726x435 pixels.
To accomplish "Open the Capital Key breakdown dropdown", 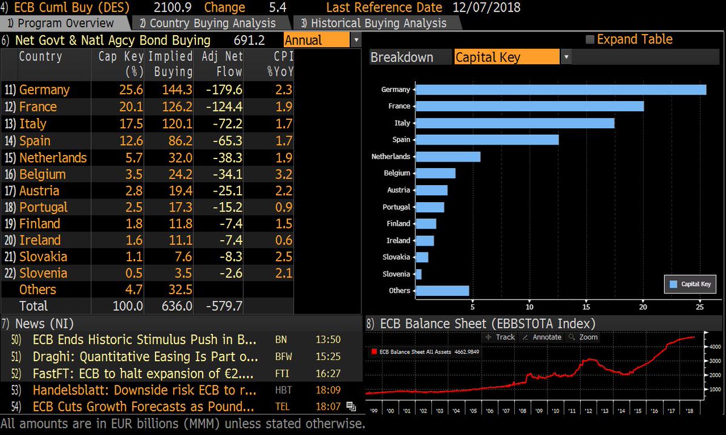I will 566,57.
